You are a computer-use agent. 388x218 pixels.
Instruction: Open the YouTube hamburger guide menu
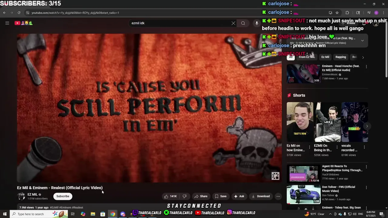click(7, 23)
